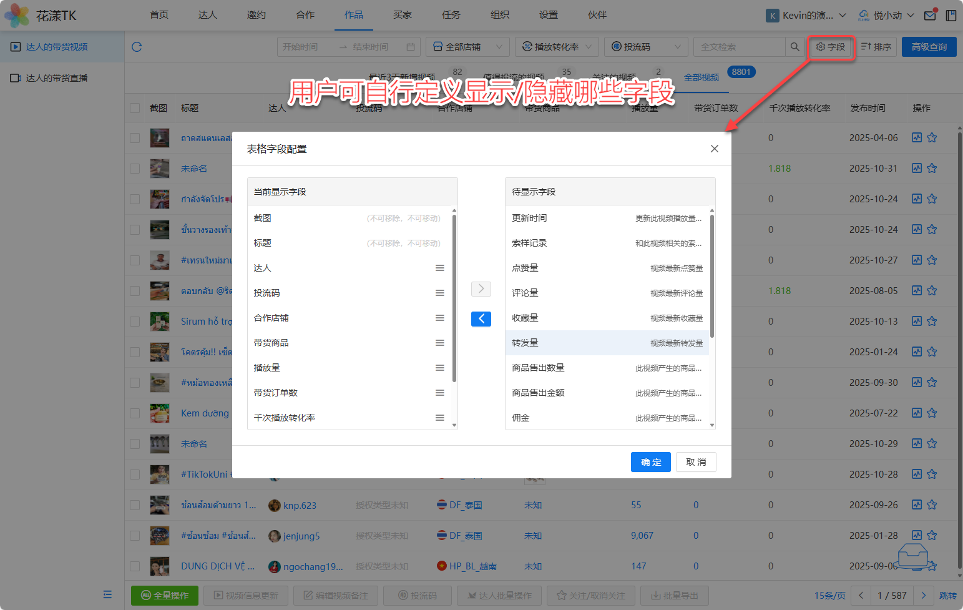963x610 pixels.
Task: Click left arrow to move field back
Action: [x=481, y=319]
